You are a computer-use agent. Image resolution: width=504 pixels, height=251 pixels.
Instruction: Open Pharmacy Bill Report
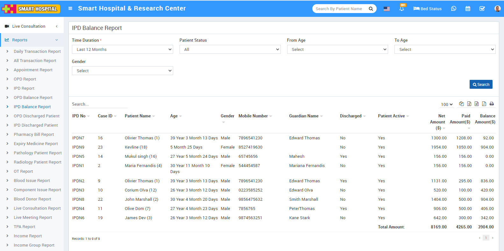[x=34, y=135]
